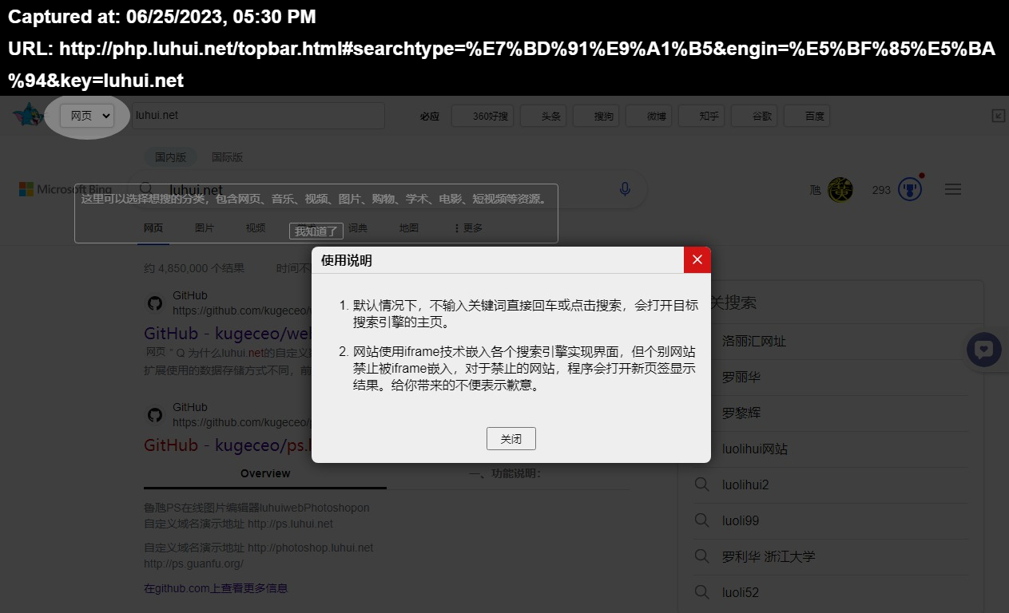
Task: Click the Bing microphone voice search icon
Action: [x=625, y=189]
